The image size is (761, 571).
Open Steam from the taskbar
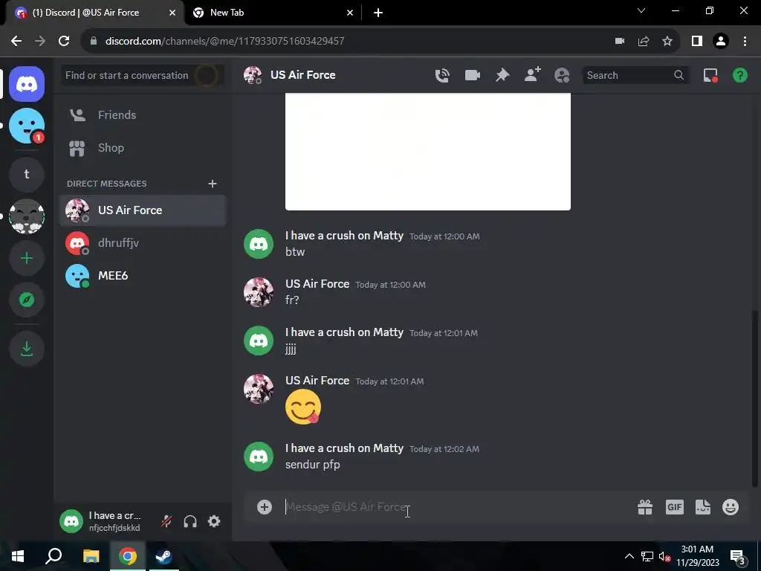pos(163,556)
